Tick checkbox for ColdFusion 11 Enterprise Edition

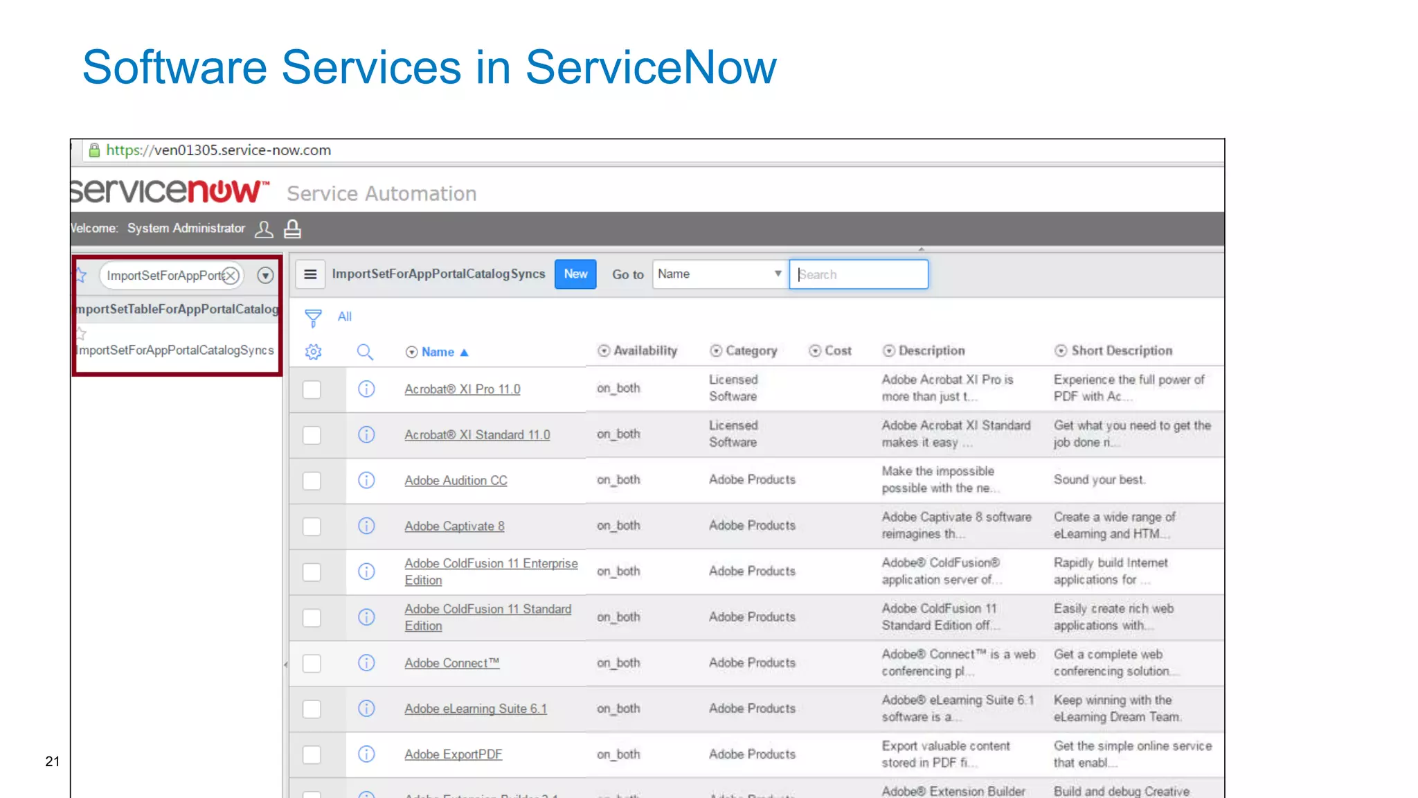coord(312,572)
